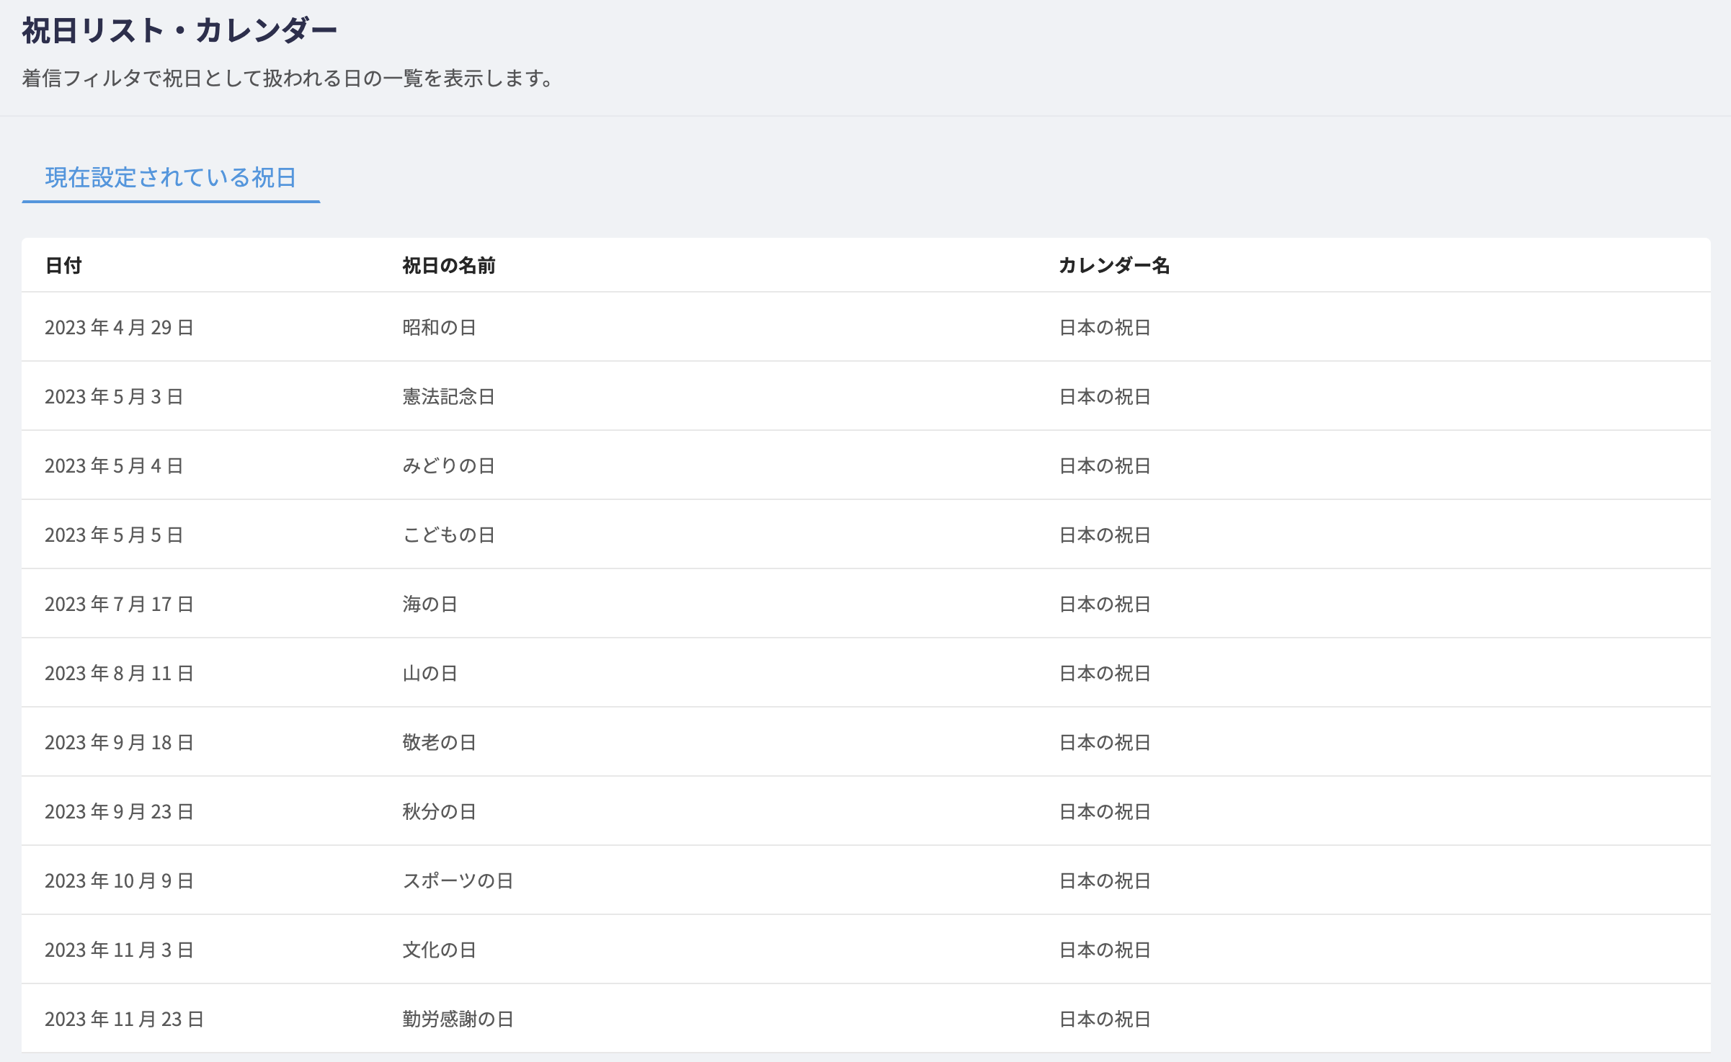Click the 海の日 holiday name
The width and height of the screenshot is (1731, 1062).
430,604
